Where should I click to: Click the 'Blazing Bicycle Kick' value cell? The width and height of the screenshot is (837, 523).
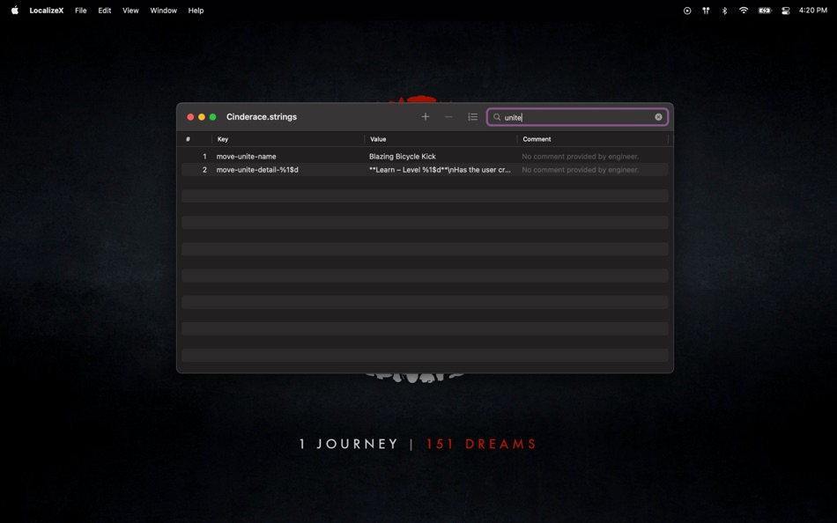point(403,157)
